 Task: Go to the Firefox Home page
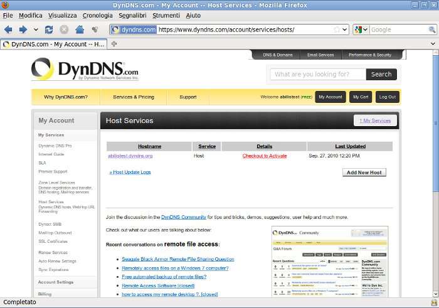click(x=80, y=29)
